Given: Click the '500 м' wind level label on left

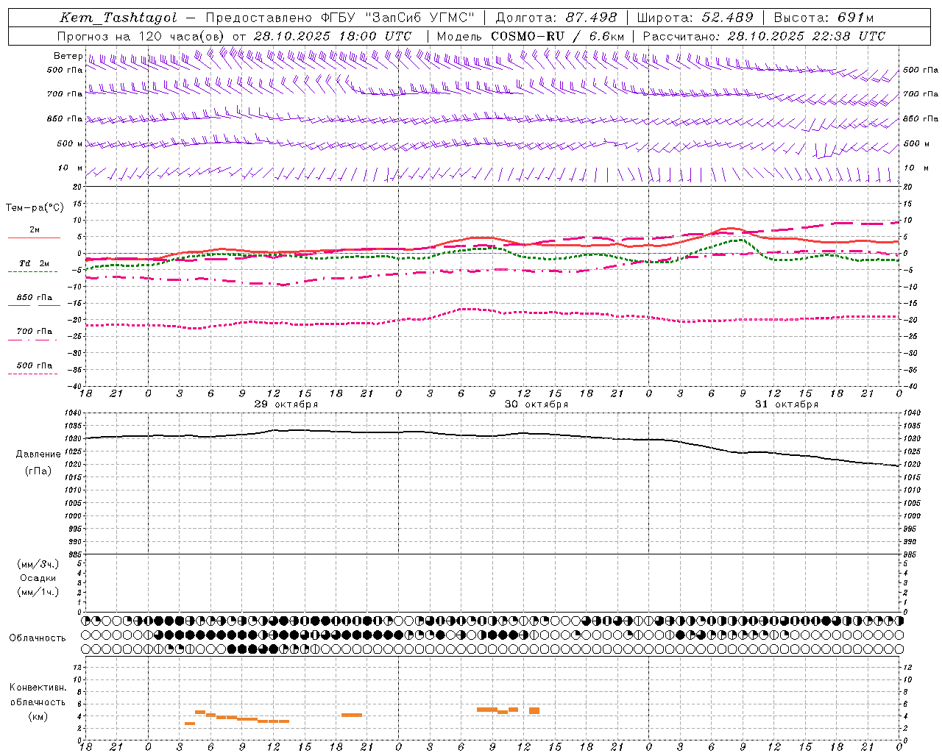Looking at the screenshot, I should tap(70, 144).
